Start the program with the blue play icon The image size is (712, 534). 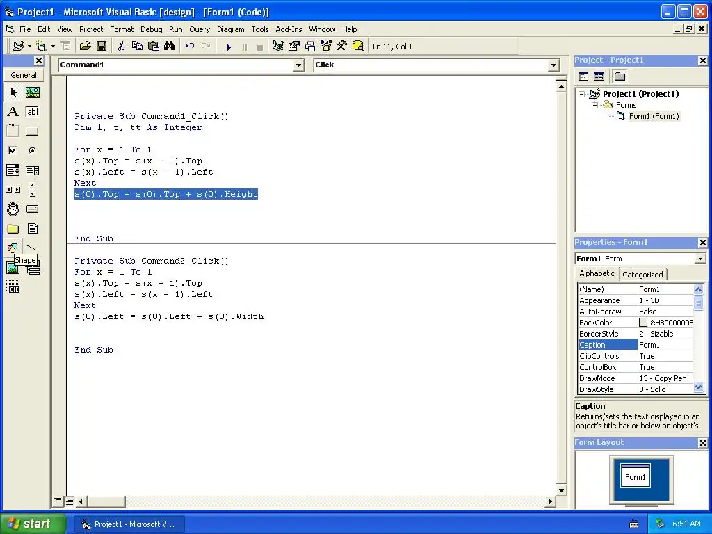(x=229, y=47)
